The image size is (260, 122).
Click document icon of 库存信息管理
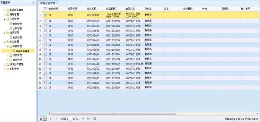pos(14,51)
